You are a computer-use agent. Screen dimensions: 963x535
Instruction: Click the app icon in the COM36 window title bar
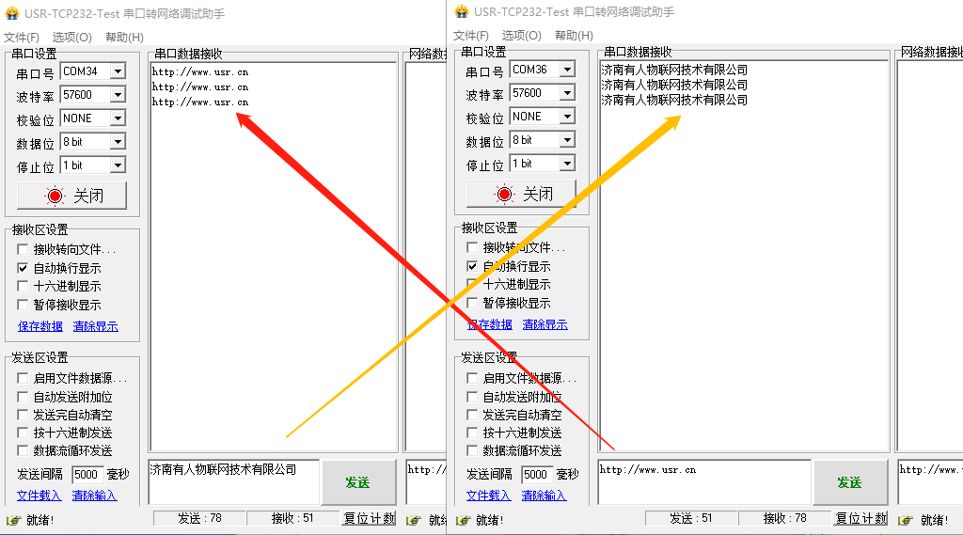point(461,12)
